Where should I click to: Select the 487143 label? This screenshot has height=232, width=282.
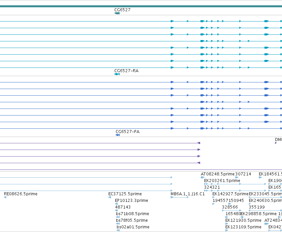coord(123,207)
